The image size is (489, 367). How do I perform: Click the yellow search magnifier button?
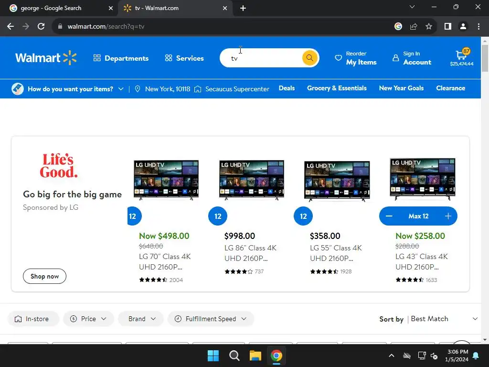tap(309, 58)
